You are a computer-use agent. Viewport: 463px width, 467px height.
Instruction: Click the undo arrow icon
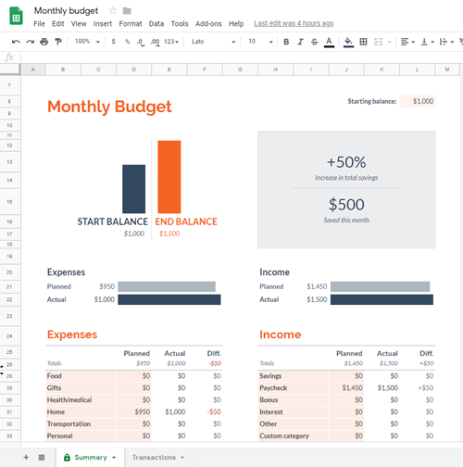pos(16,42)
